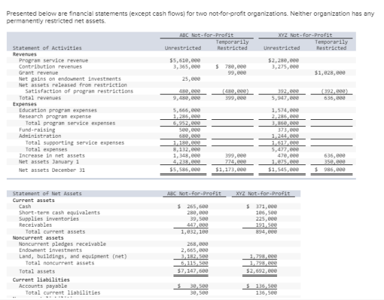Click XYZ grant revenue value $1,028,000
This screenshot has height=300, width=384.
[330, 73]
